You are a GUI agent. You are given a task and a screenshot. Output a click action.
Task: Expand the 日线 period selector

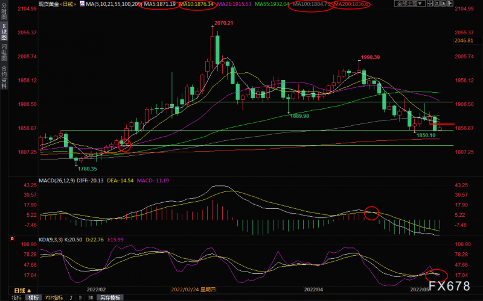point(22,290)
